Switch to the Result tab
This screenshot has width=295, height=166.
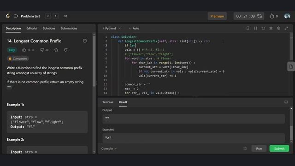(x=123, y=102)
